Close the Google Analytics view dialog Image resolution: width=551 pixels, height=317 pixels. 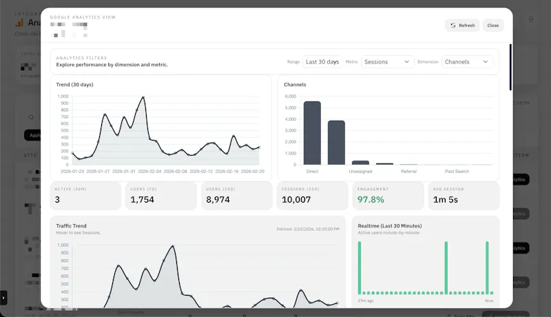pyautogui.click(x=493, y=25)
